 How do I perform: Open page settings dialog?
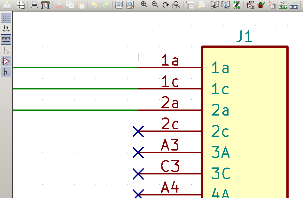coord(21,5)
